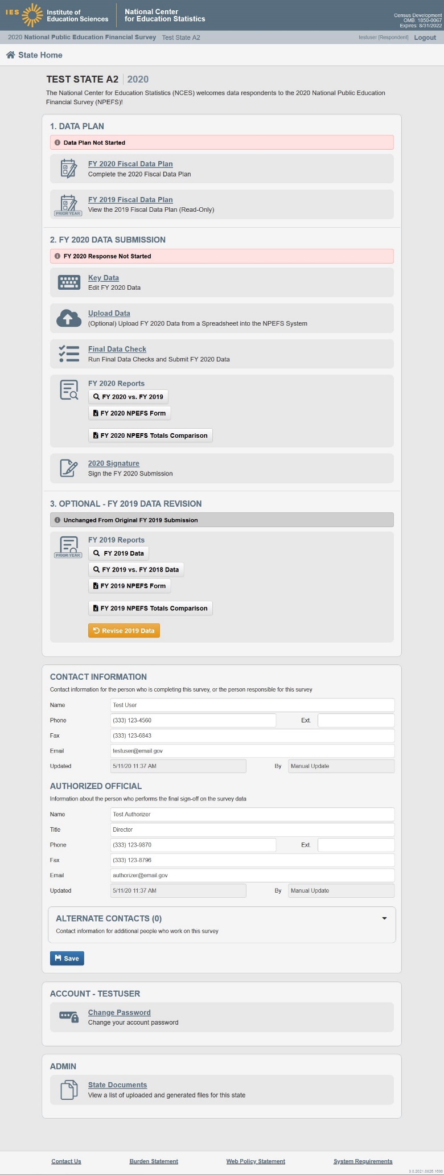Open the FY 2019 Fiscal Data Plan link

pos(130,200)
